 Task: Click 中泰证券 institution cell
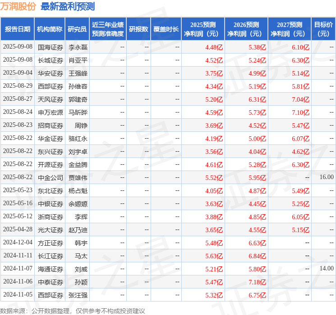pos(51,282)
